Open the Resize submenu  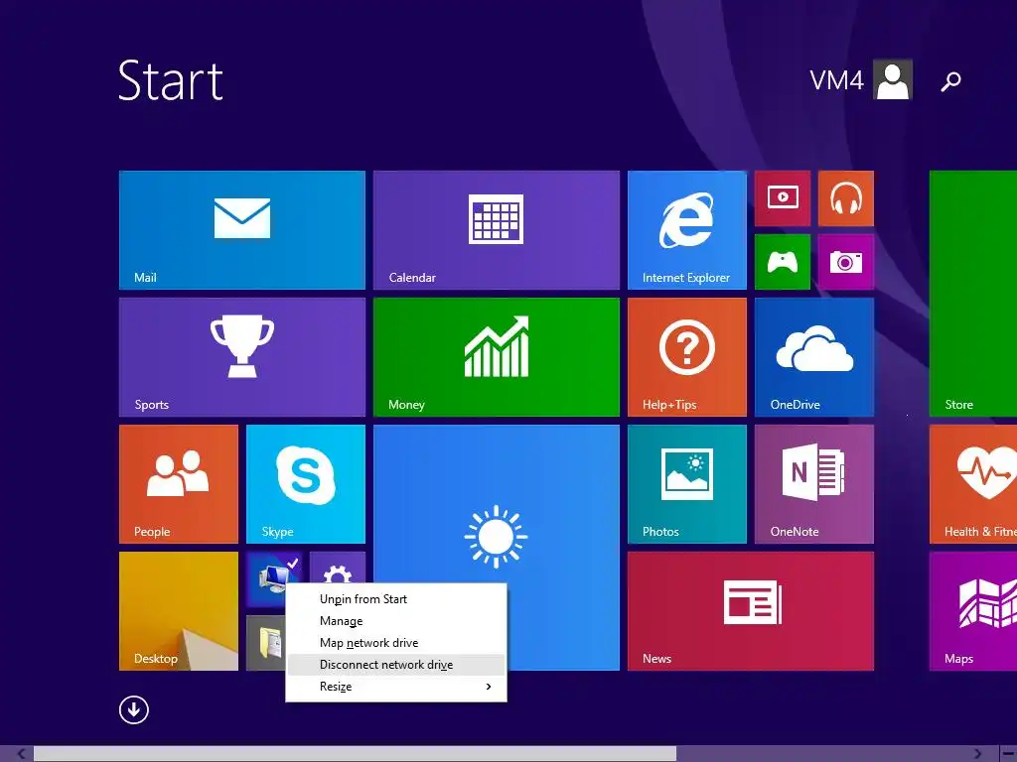coord(395,687)
